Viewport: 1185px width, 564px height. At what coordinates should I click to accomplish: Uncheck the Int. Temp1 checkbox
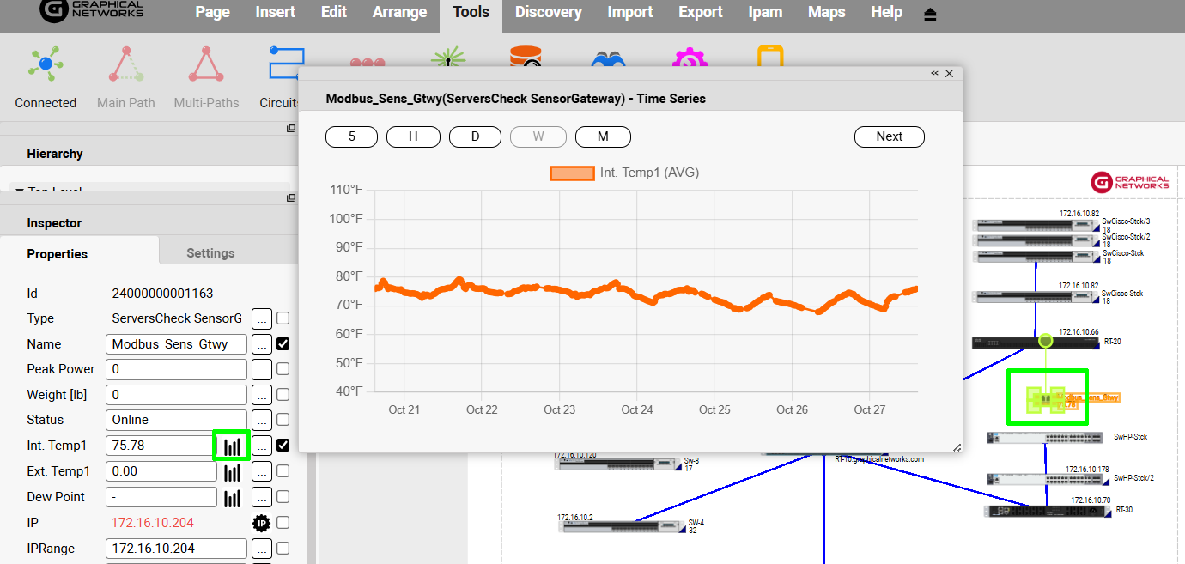[283, 446]
